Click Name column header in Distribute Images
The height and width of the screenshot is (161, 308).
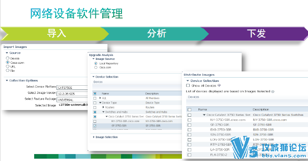coord(202,110)
